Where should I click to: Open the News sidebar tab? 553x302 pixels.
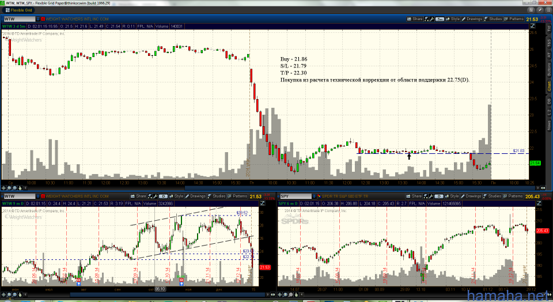(549, 124)
